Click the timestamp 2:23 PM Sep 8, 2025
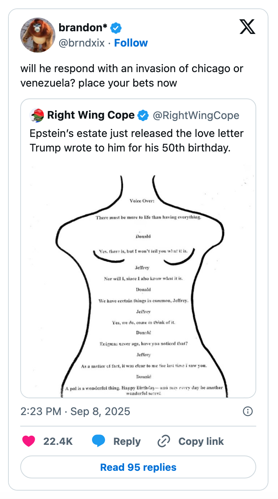The width and height of the screenshot is (278, 499). [x=75, y=412]
